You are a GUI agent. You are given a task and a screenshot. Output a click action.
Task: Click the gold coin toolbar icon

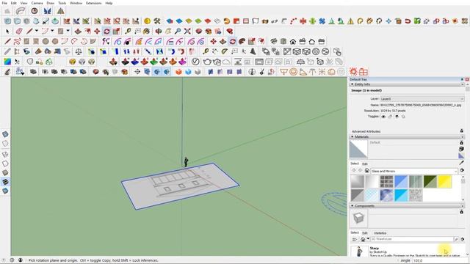click(x=147, y=21)
